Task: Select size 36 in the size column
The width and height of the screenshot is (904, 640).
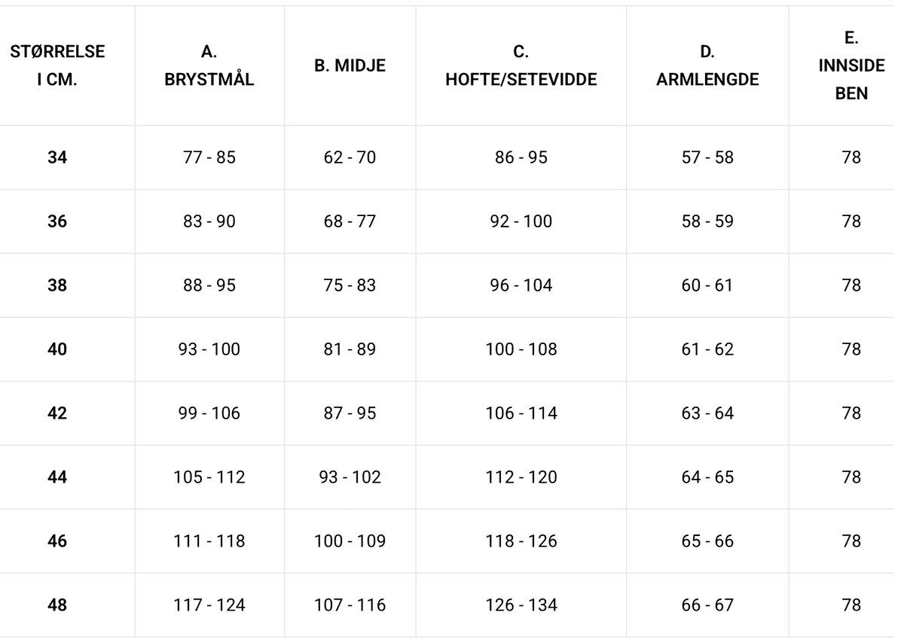Action: [x=57, y=221]
